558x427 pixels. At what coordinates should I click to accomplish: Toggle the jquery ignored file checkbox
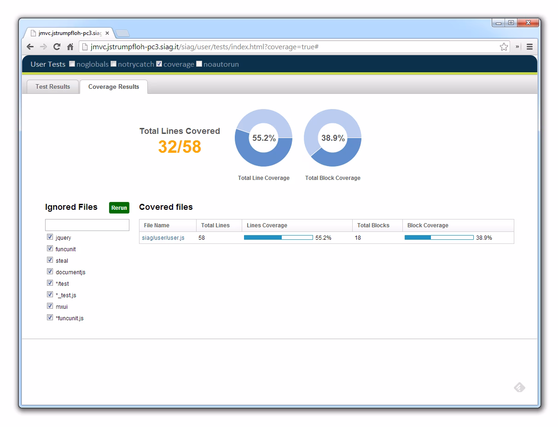(50, 237)
